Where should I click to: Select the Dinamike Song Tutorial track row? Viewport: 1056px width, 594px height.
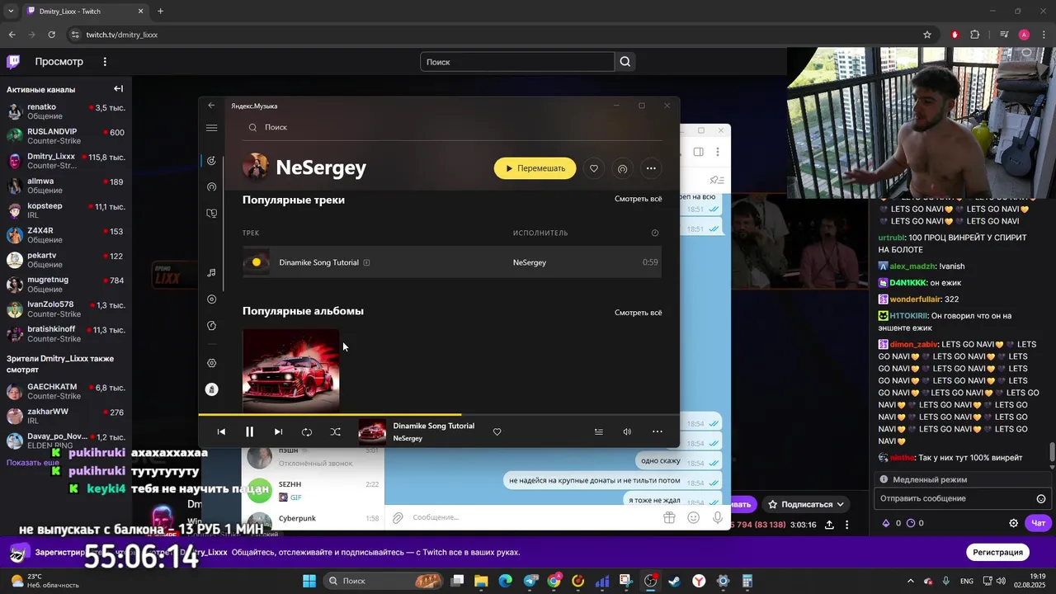(x=452, y=262)
